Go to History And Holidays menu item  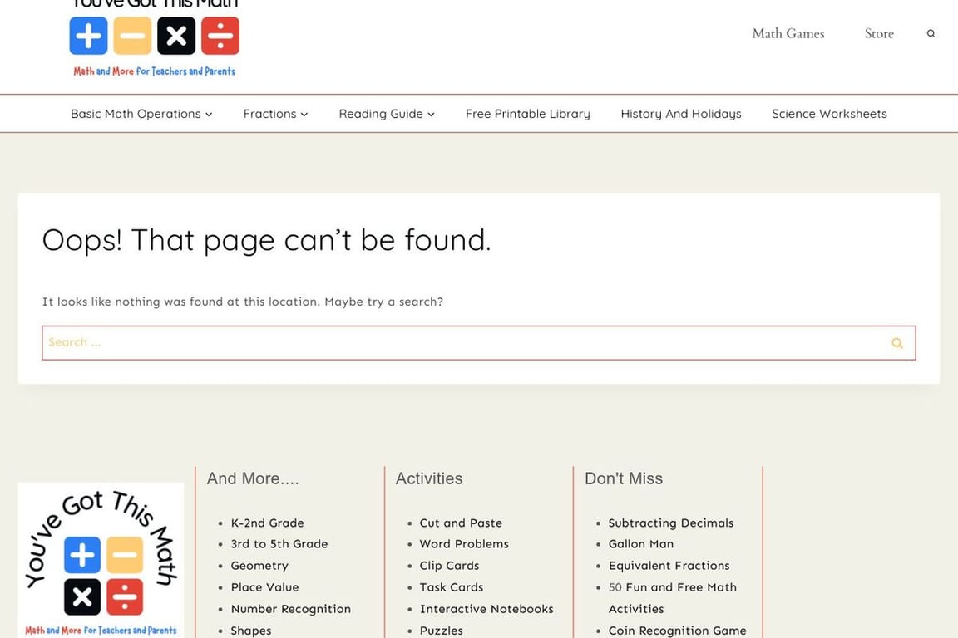point(680,114)
